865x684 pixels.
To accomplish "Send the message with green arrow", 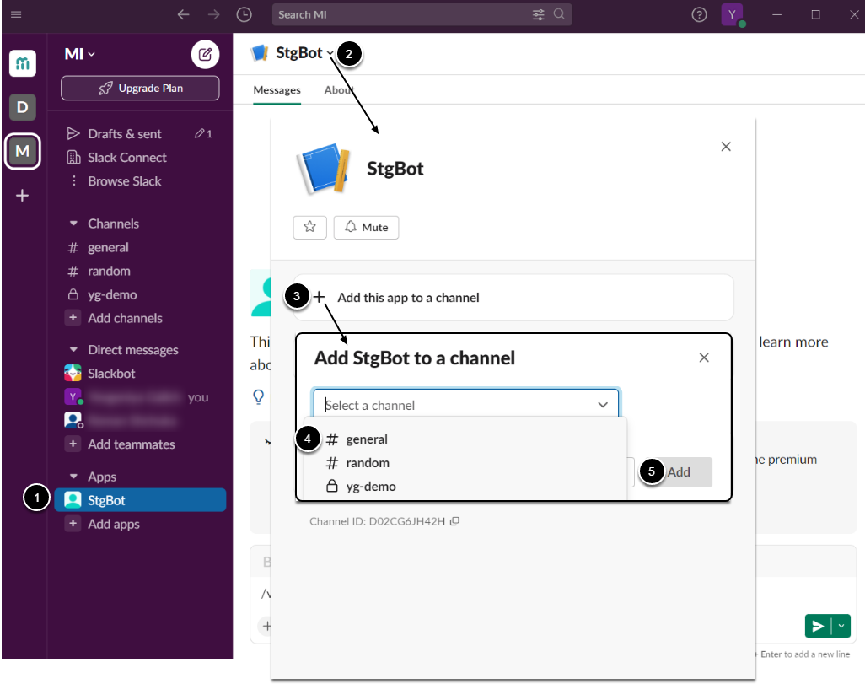I will [x=818, y=626].
